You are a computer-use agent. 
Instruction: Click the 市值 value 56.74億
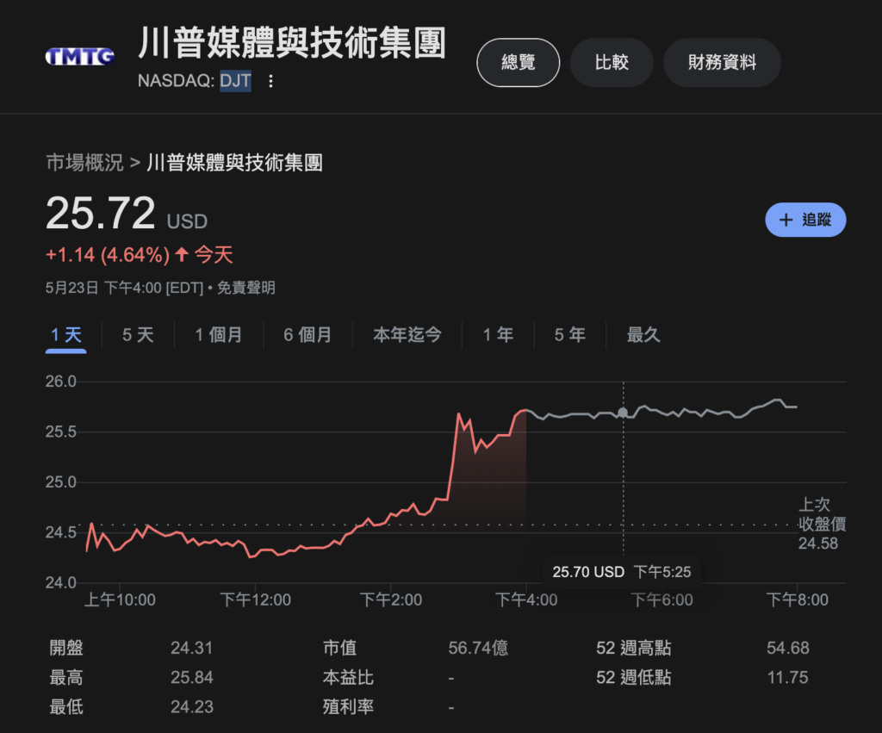pos(478,648)
